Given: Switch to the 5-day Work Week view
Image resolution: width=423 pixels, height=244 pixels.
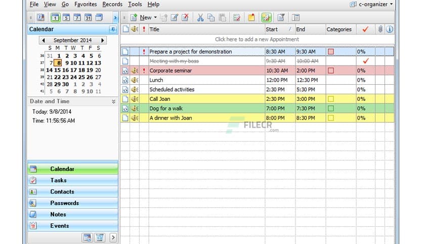Looking at the screenshot, I should [x=66, y=18].
